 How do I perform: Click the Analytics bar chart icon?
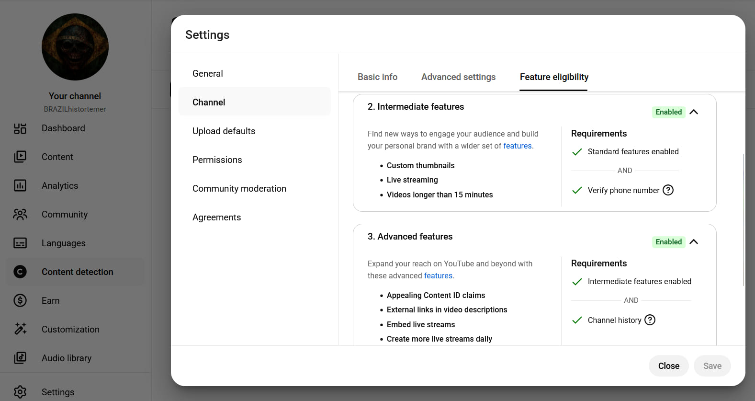click(x=20, y=185)
